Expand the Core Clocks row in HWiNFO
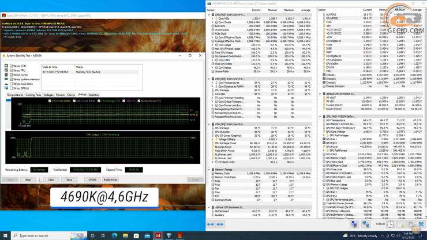 coord(212,22)
